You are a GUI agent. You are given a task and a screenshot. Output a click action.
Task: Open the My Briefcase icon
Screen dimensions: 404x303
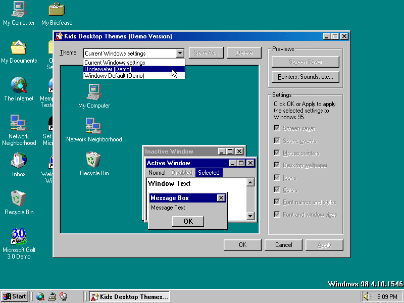(x=57, y=9)
